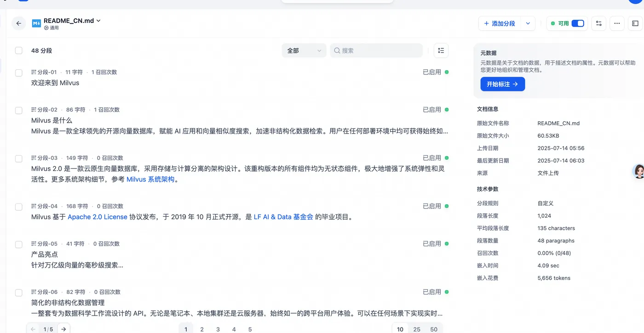Click the grip icon of 分段-02
Image resolution: width=644 pixels, height=333 pixels.
34,110
